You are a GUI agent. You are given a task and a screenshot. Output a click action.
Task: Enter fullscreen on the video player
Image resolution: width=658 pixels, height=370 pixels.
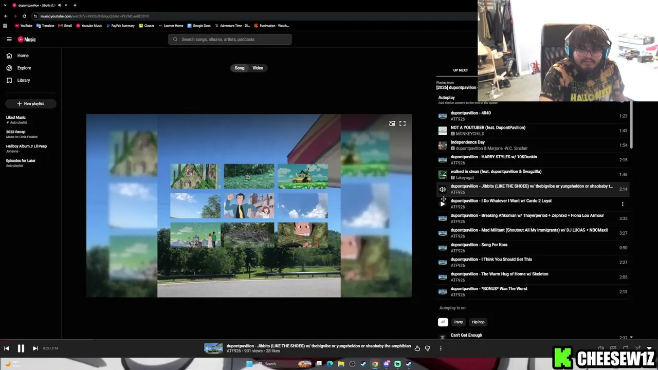[403, 123]
